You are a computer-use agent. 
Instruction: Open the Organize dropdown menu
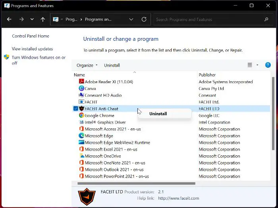(x=87, y=65)
